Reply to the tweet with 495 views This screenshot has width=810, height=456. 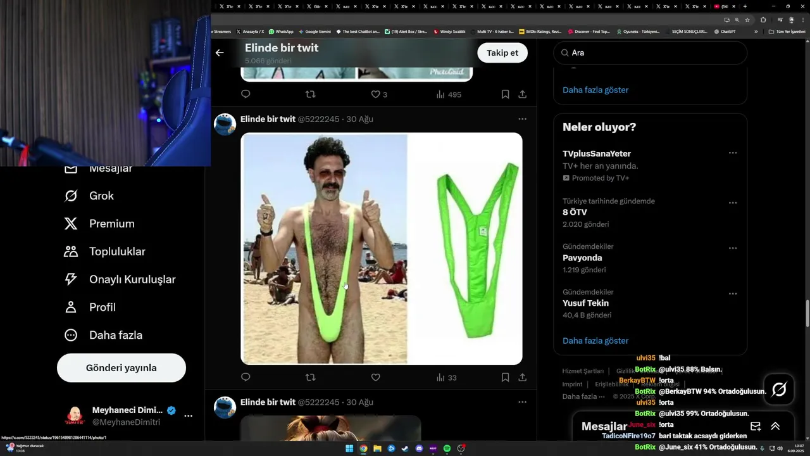(x=246, y=94)
